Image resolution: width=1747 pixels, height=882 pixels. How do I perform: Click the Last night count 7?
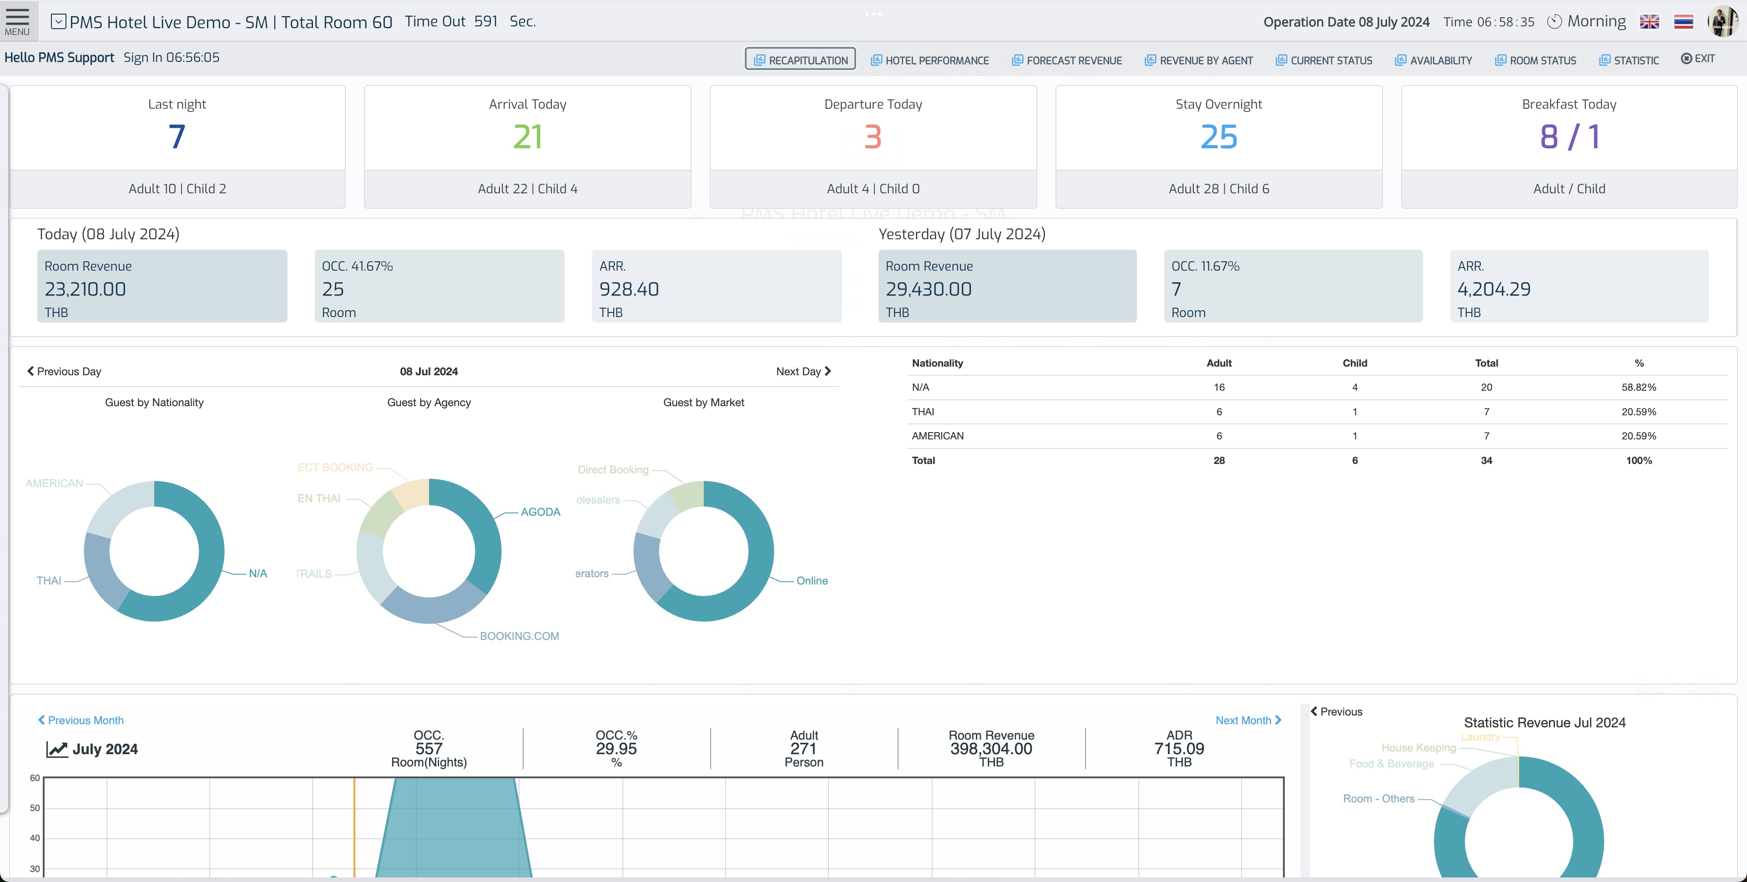(x=177, y=137)
